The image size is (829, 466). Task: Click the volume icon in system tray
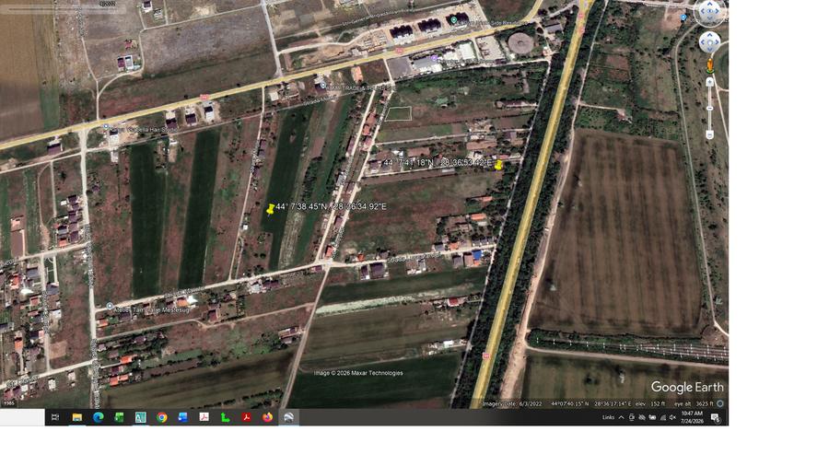click(x=673, y=417)
